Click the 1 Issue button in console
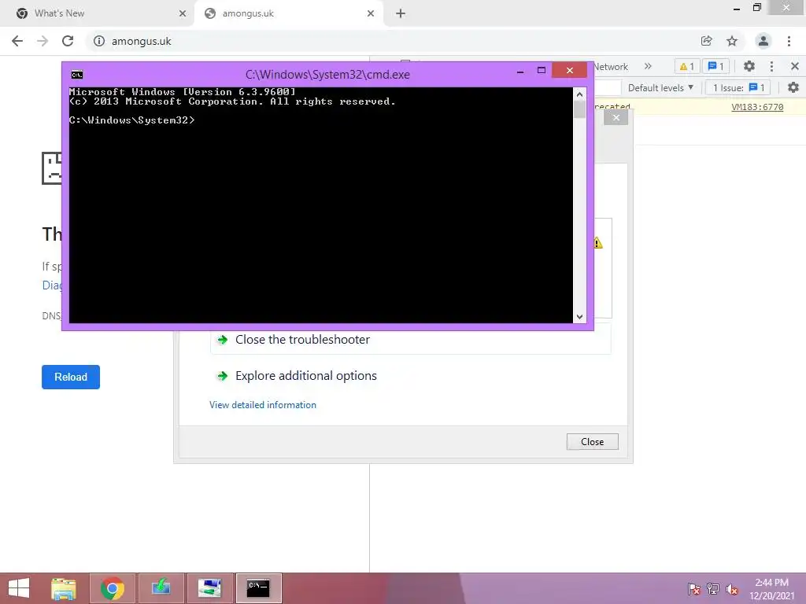The height and width of the screenshot is (604, 806). (738, 88)
